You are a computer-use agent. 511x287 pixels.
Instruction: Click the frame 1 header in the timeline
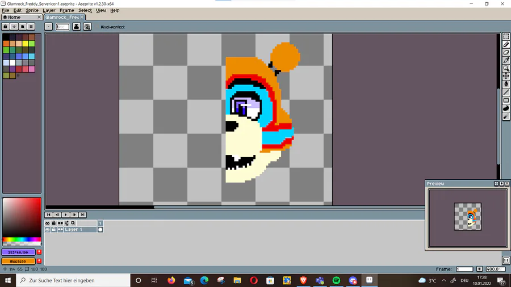pyautogui.click(x=100, y=223)
